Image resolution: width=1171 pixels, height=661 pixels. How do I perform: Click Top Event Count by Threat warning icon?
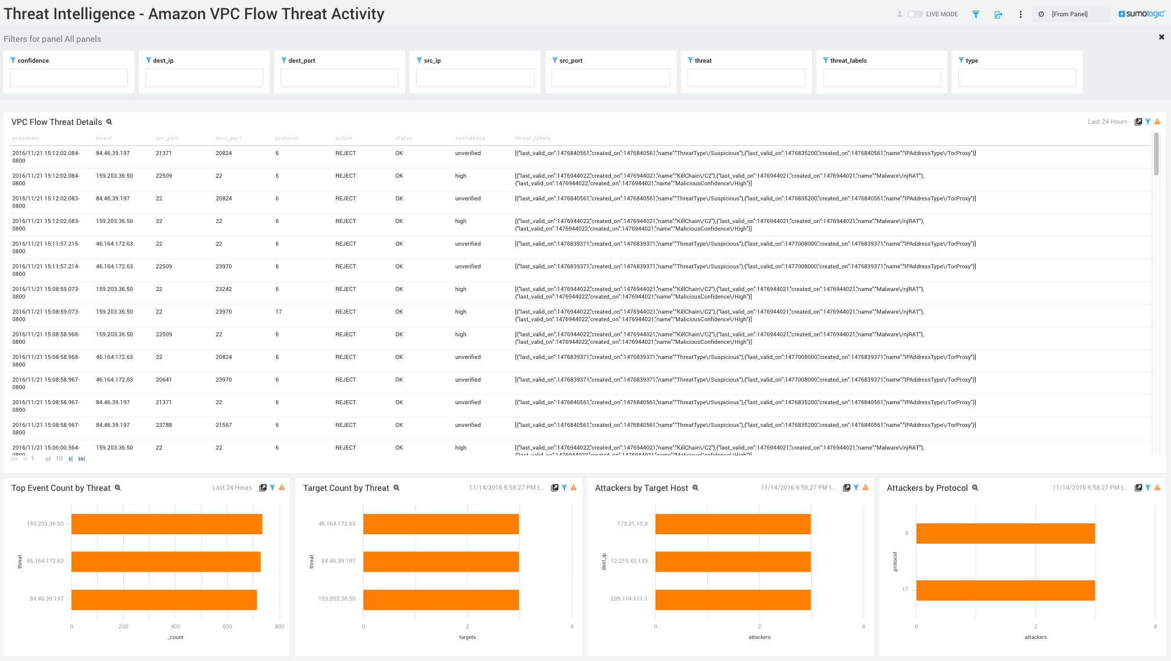pyautogui.click(x=282, y=488)
